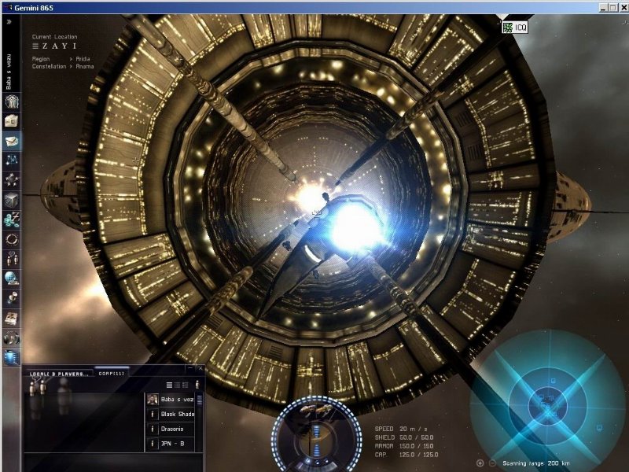Select the first chat list view mode

coord(169,385)
